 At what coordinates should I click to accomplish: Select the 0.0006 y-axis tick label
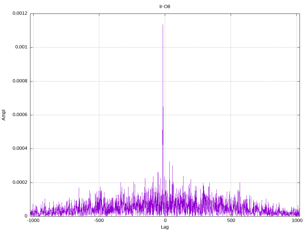(20, 115)
